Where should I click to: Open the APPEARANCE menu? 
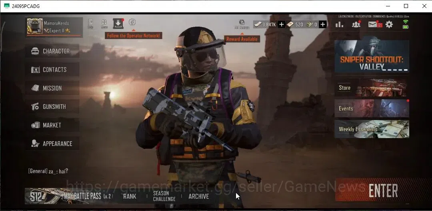point(52,144)
